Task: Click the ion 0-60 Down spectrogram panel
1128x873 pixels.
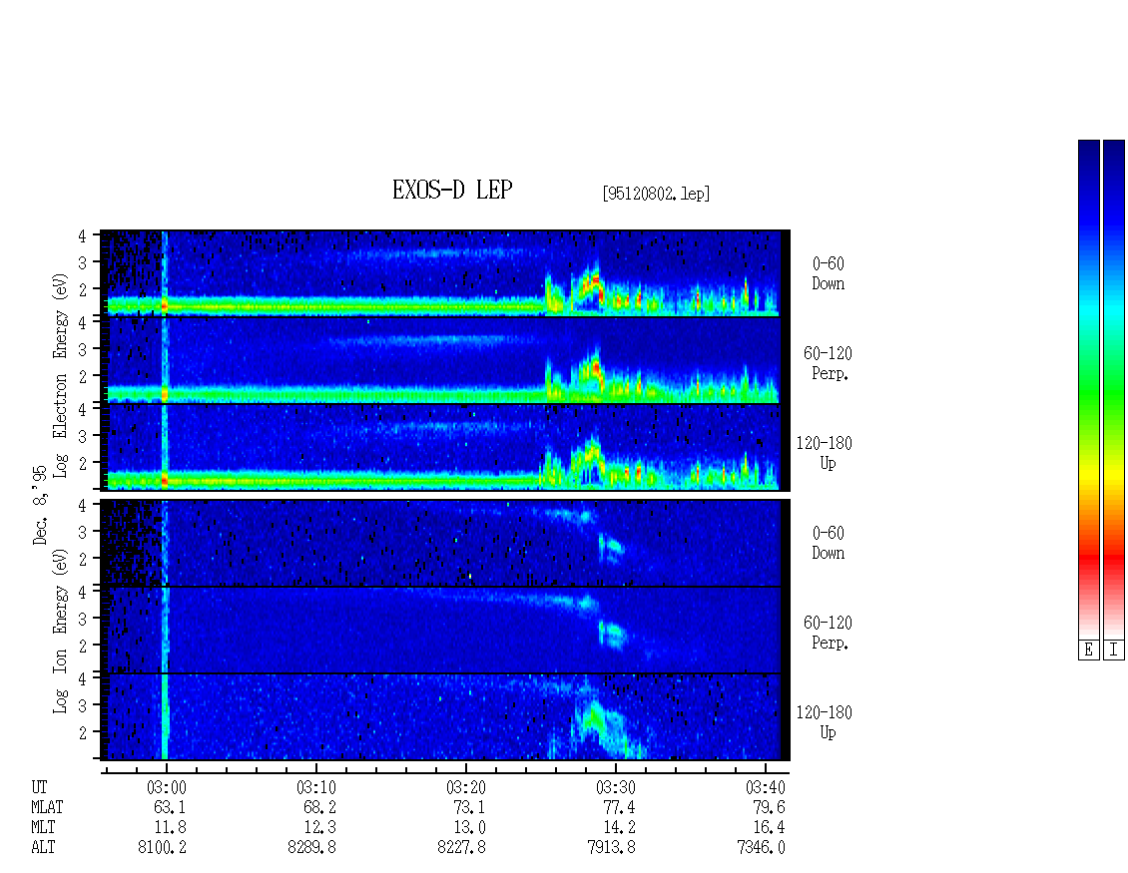Action: click(x=444, y=543)
